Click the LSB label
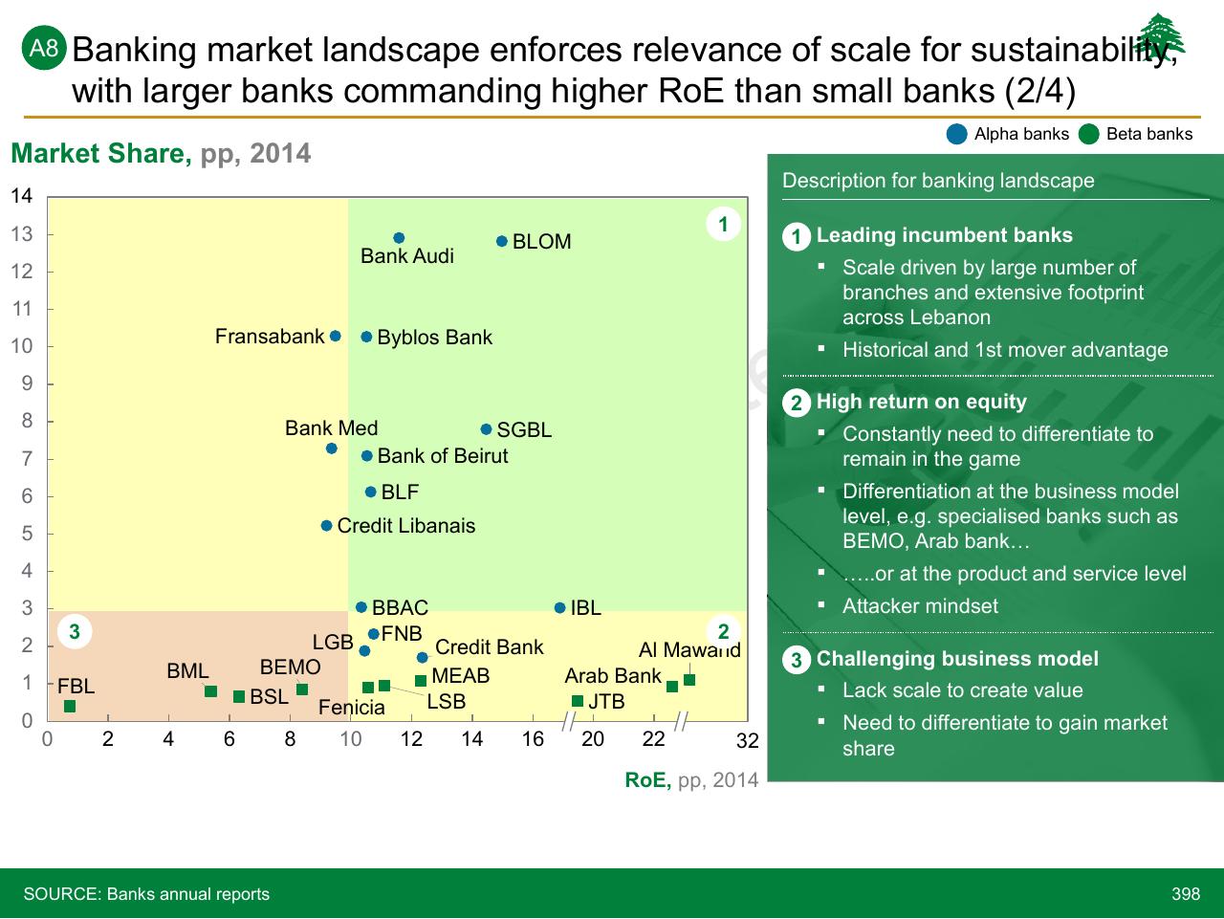 [447, 701]
